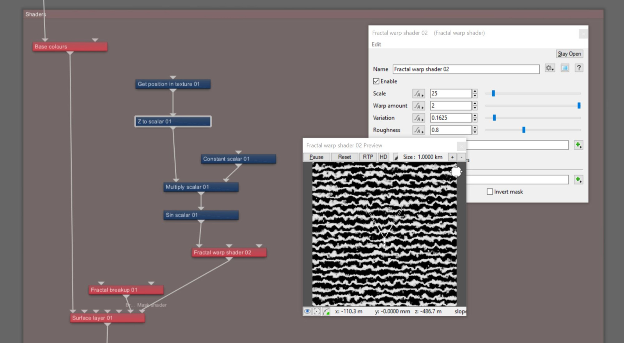Screen dimensions: 624x343
Task: Open the animation button for Scale
Action: pos(418,94)
